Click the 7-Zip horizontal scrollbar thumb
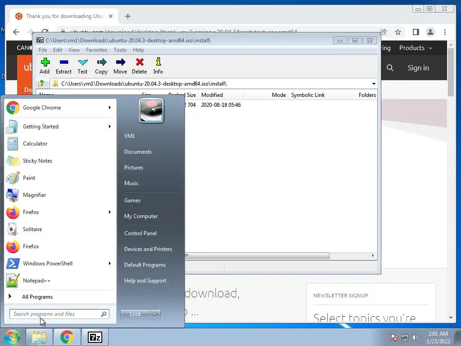461x346 pixels. [257, 256]
